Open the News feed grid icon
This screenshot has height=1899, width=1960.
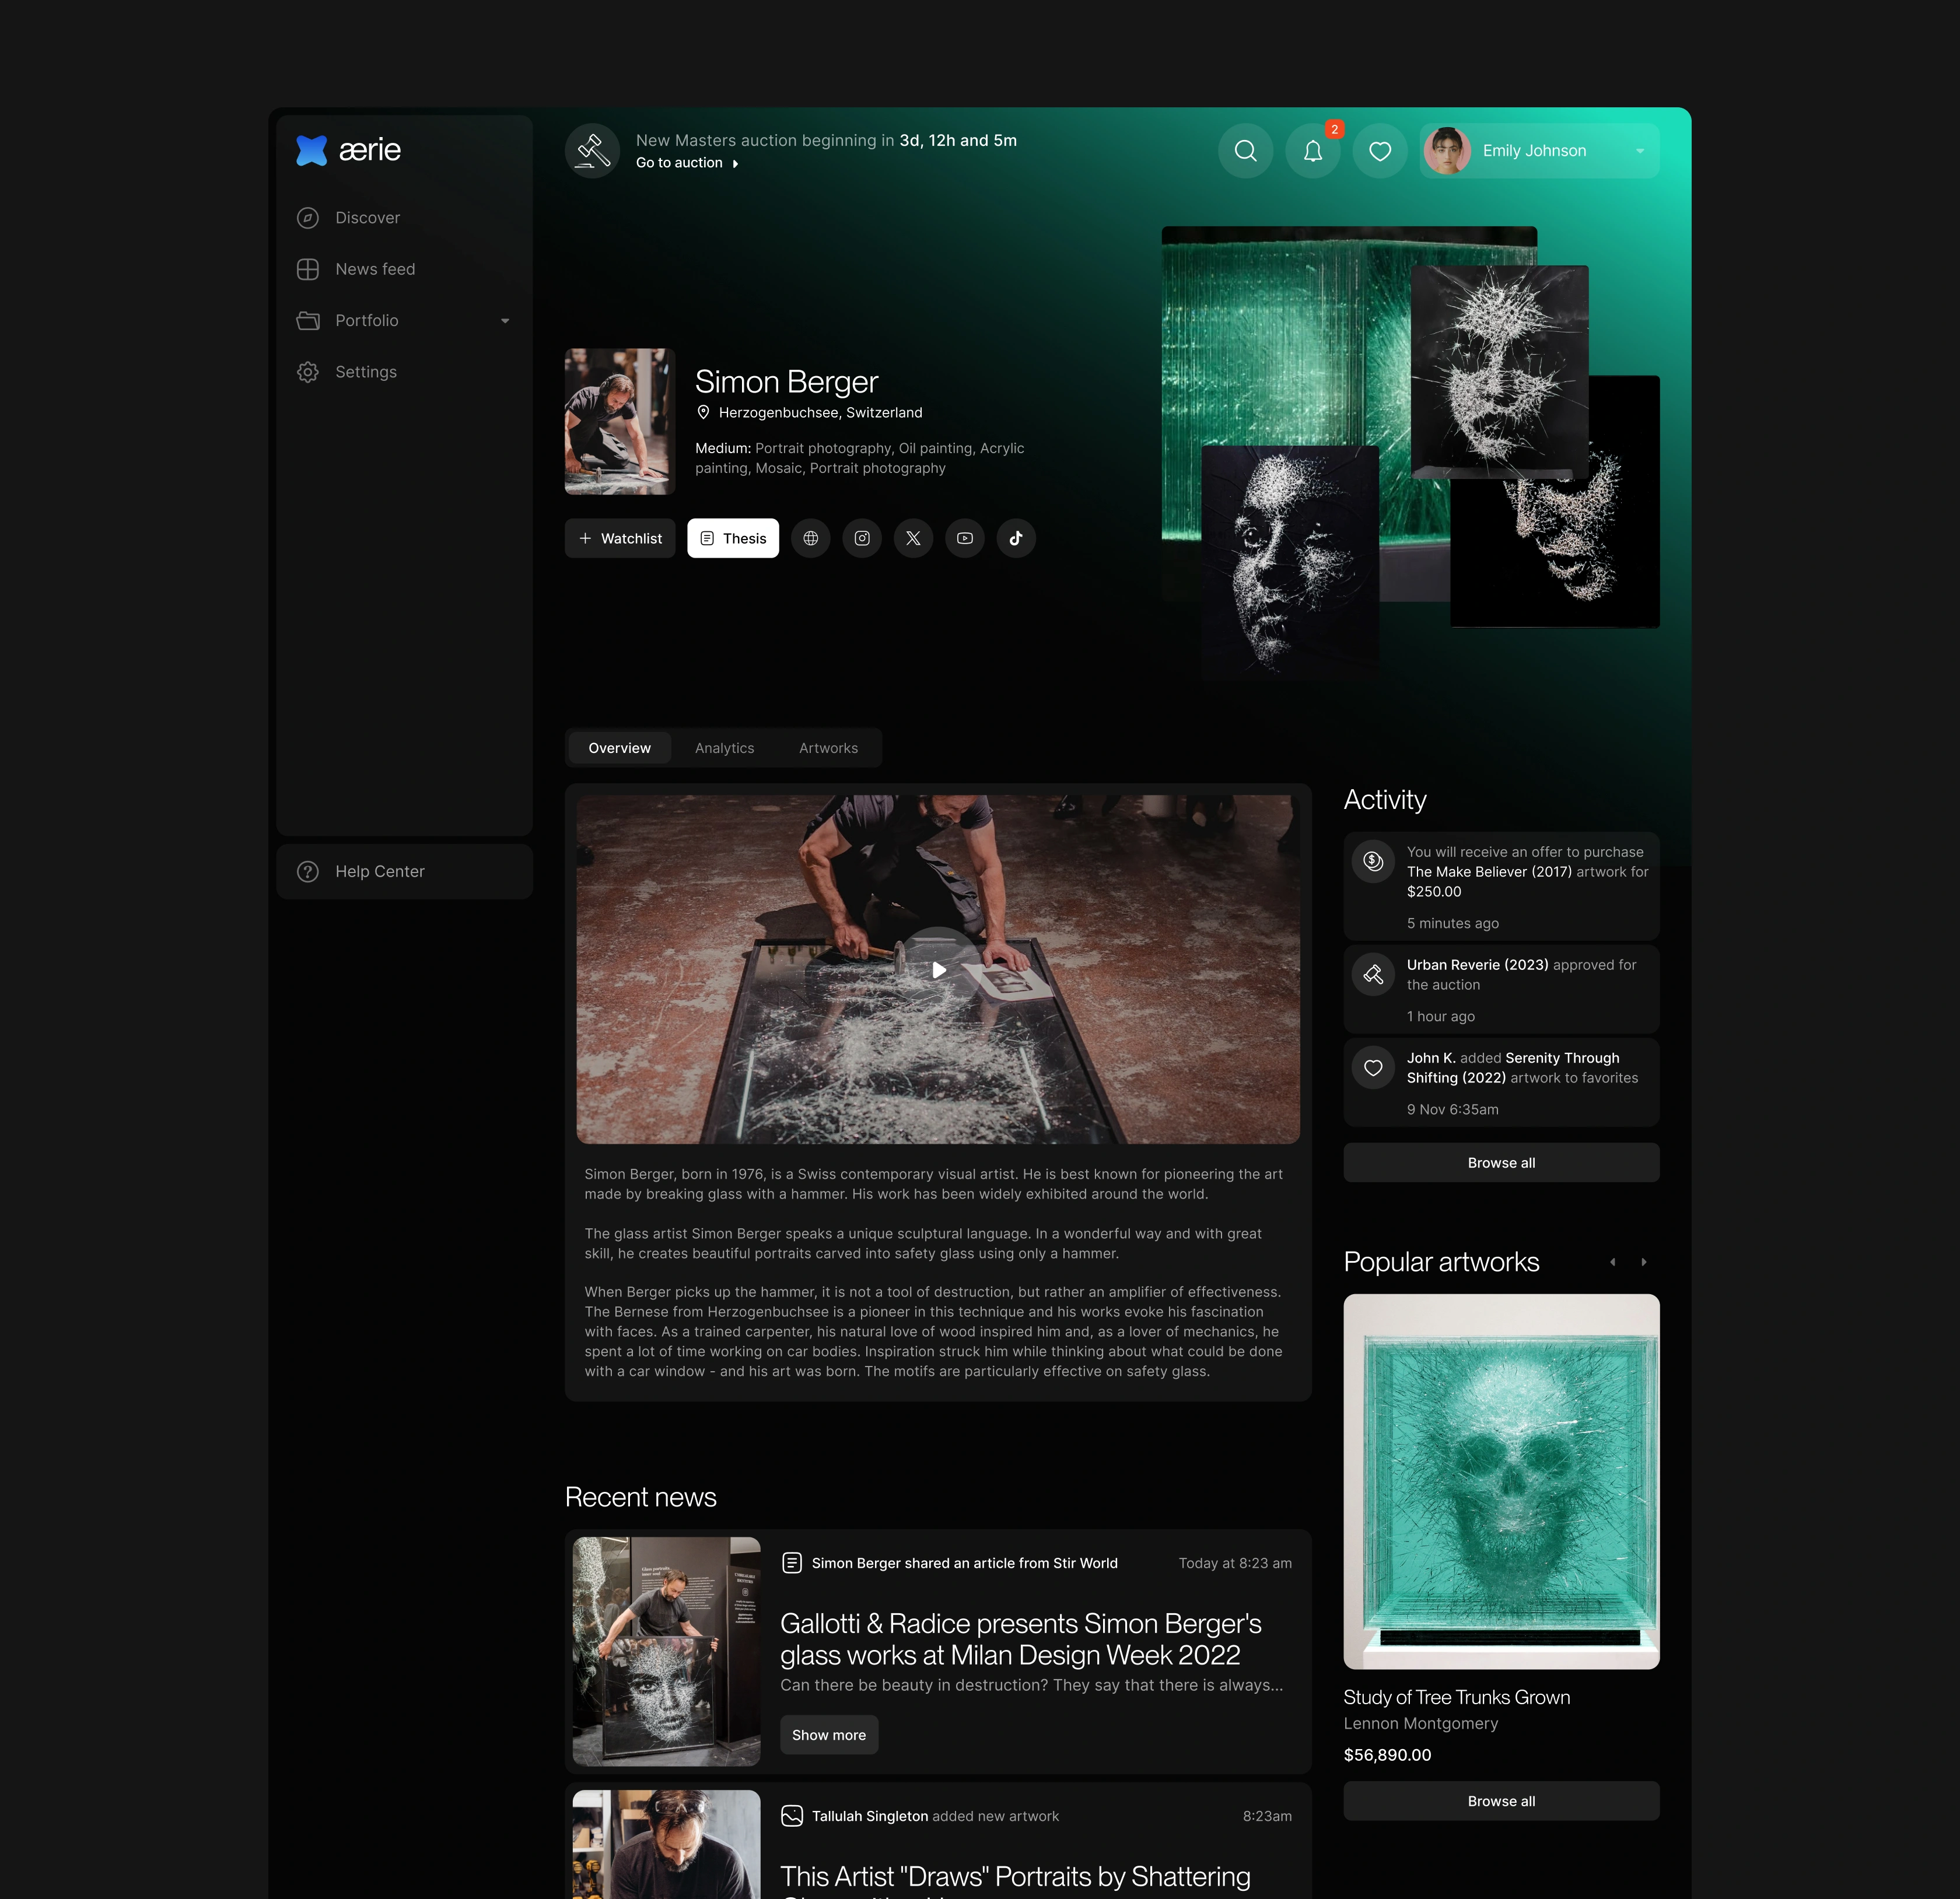pyautogui.click(x=308, y=269)
